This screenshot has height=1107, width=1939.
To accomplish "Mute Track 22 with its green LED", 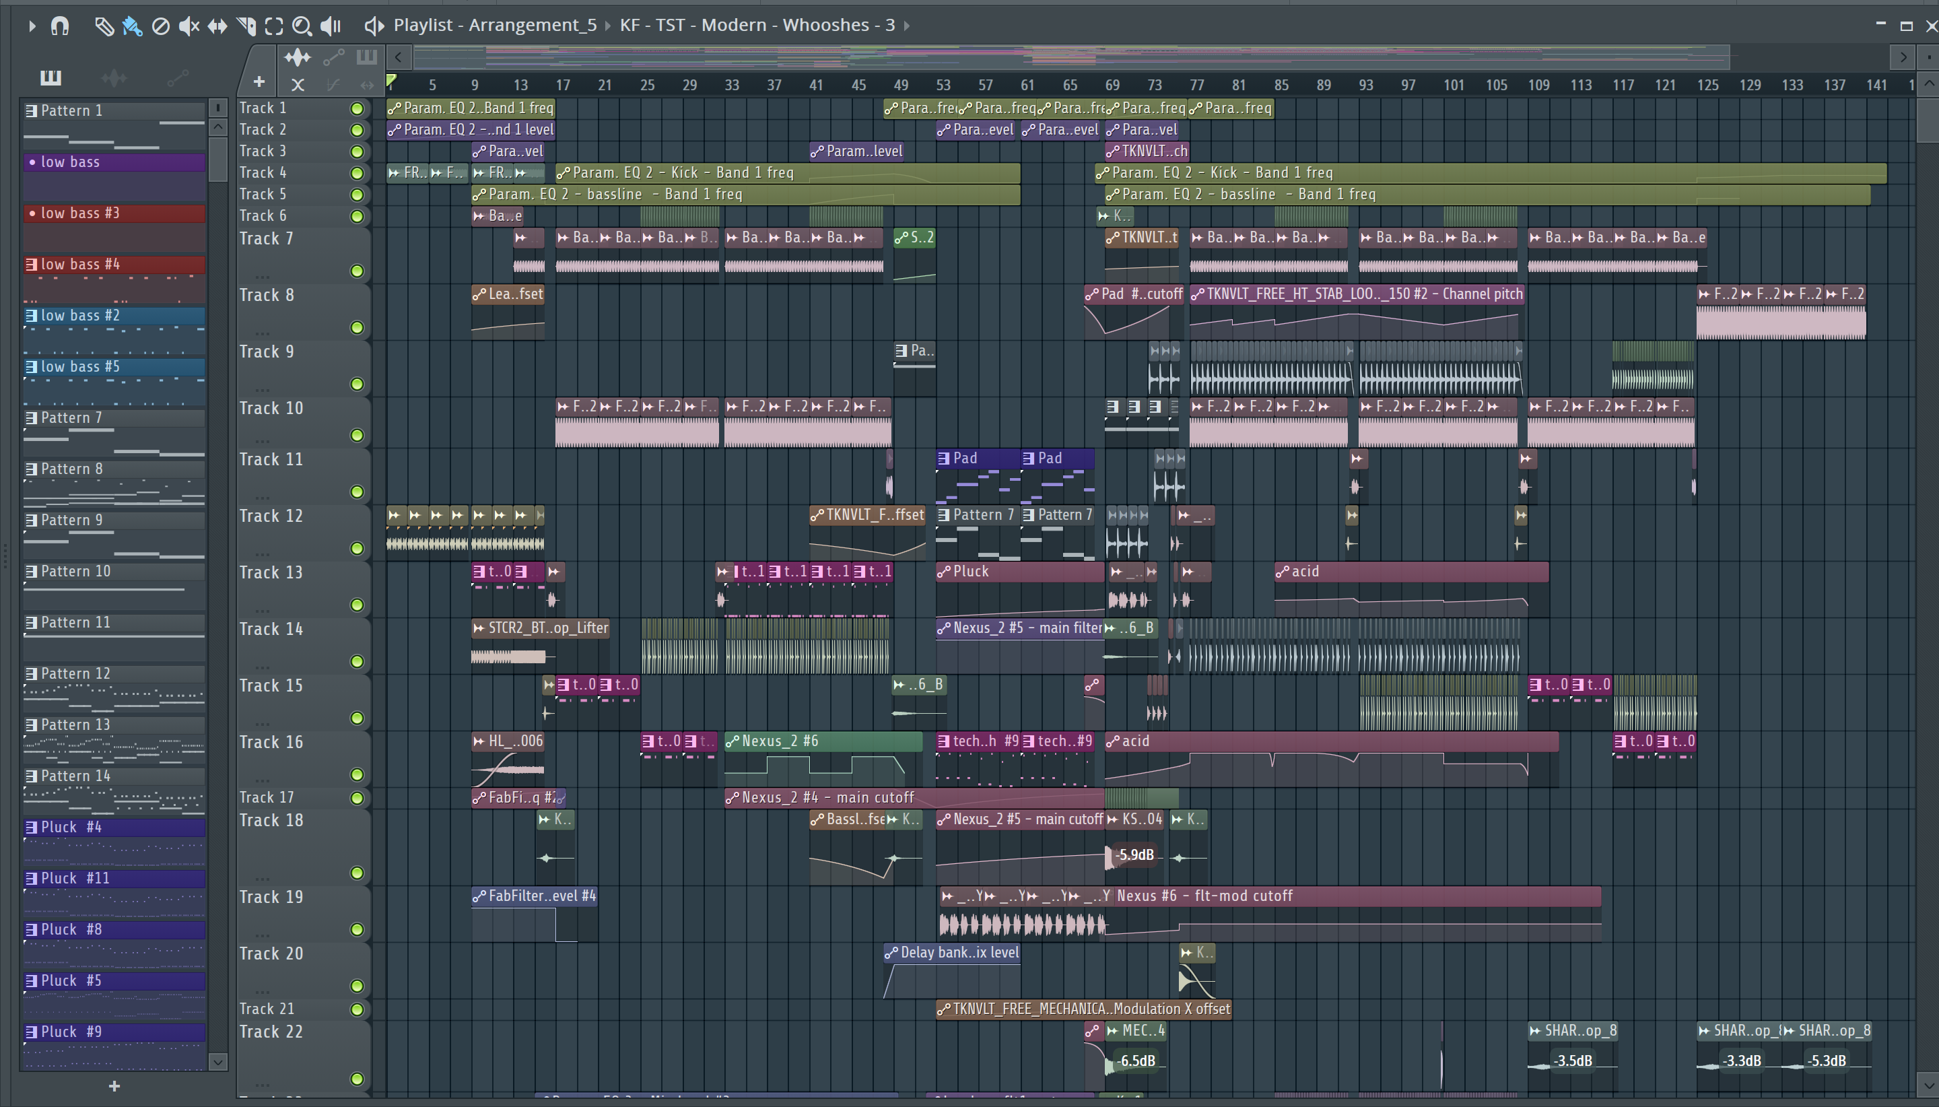I will pos(356,1078).
